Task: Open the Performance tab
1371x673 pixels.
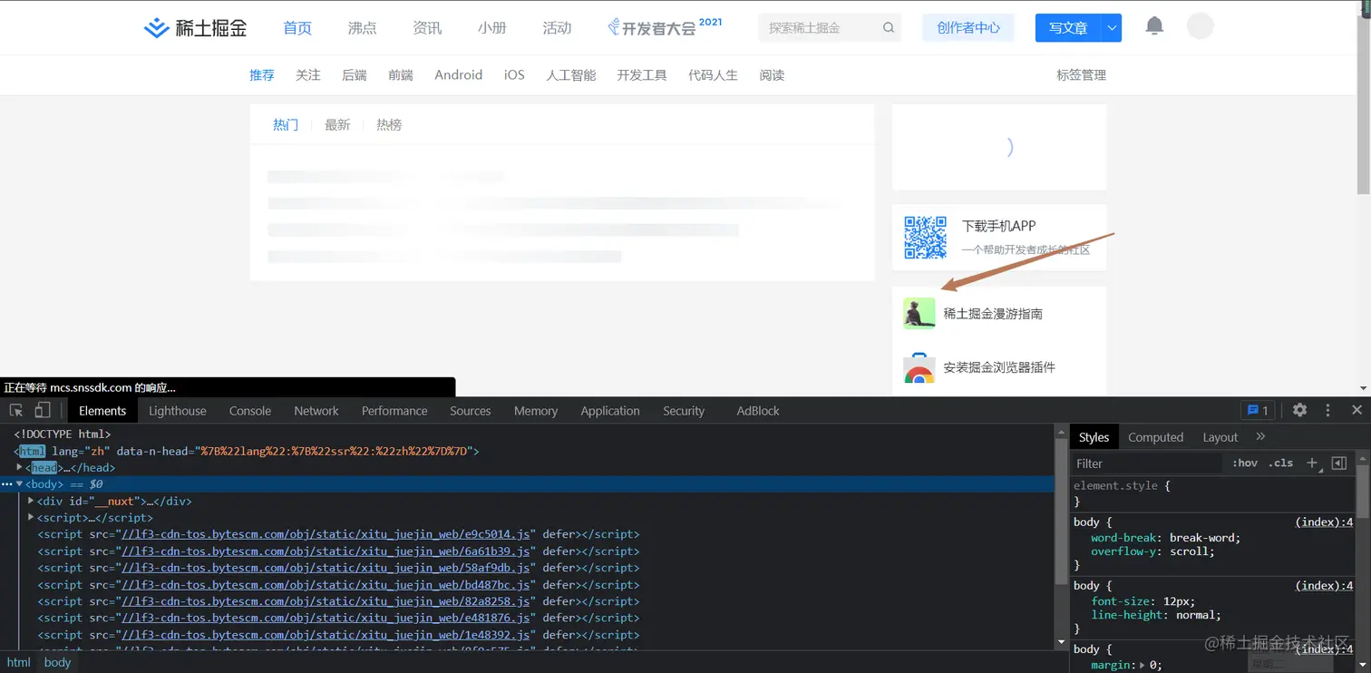Action: [x=394, y=410]
